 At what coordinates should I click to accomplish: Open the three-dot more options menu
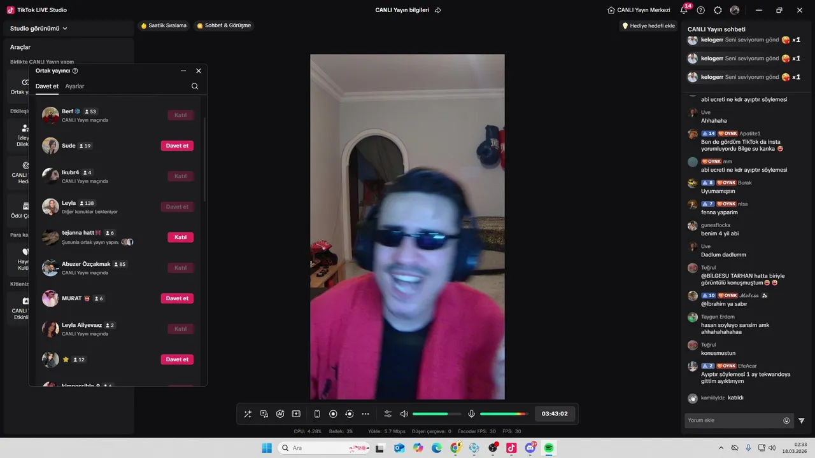tap(365, 414)
